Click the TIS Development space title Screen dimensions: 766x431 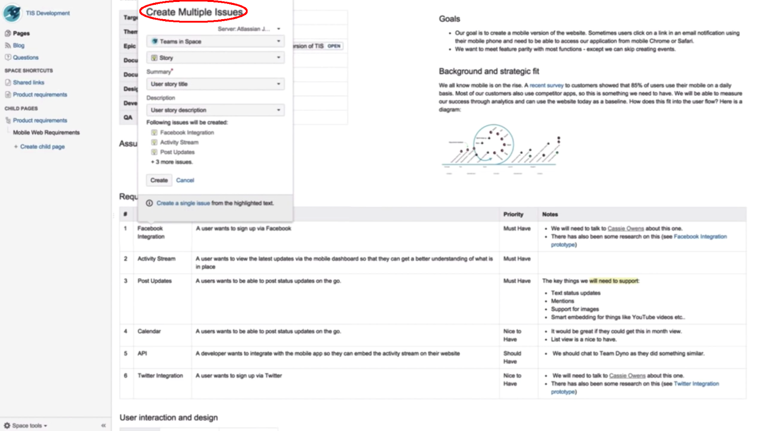(x=48, y=13)
